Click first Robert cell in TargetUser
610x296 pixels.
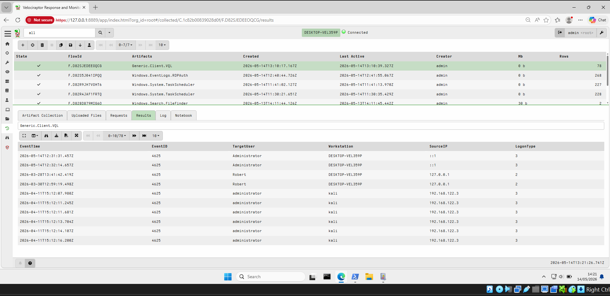tap(239, 175)
